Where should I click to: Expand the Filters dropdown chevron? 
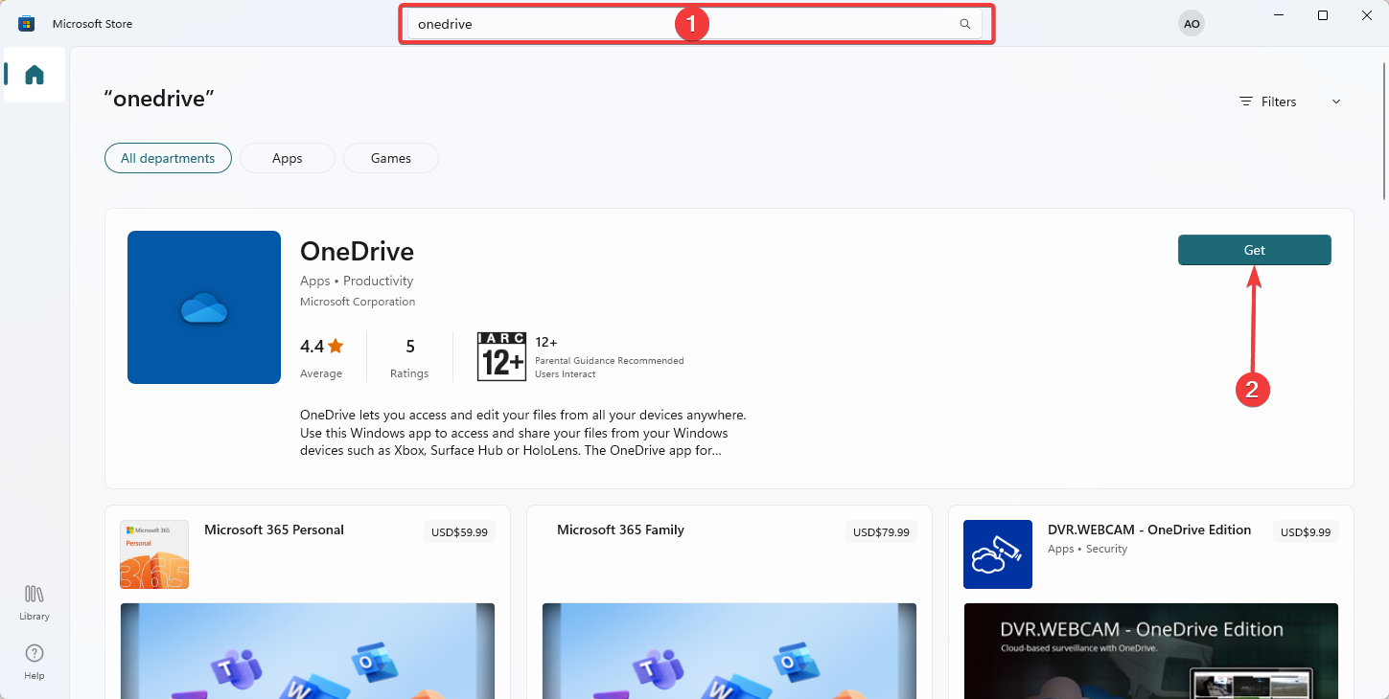[1336, 101]
